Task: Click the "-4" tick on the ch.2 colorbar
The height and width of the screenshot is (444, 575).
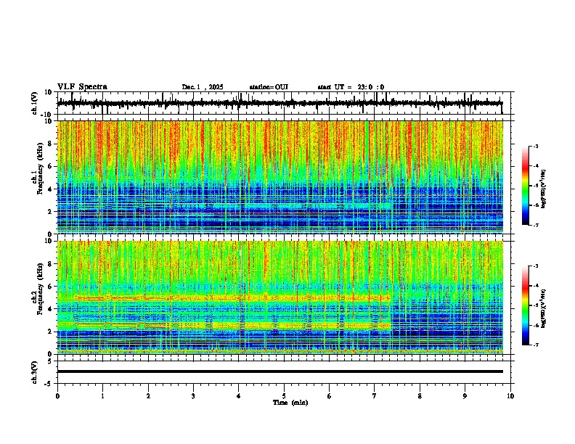Action: (535, 286)
